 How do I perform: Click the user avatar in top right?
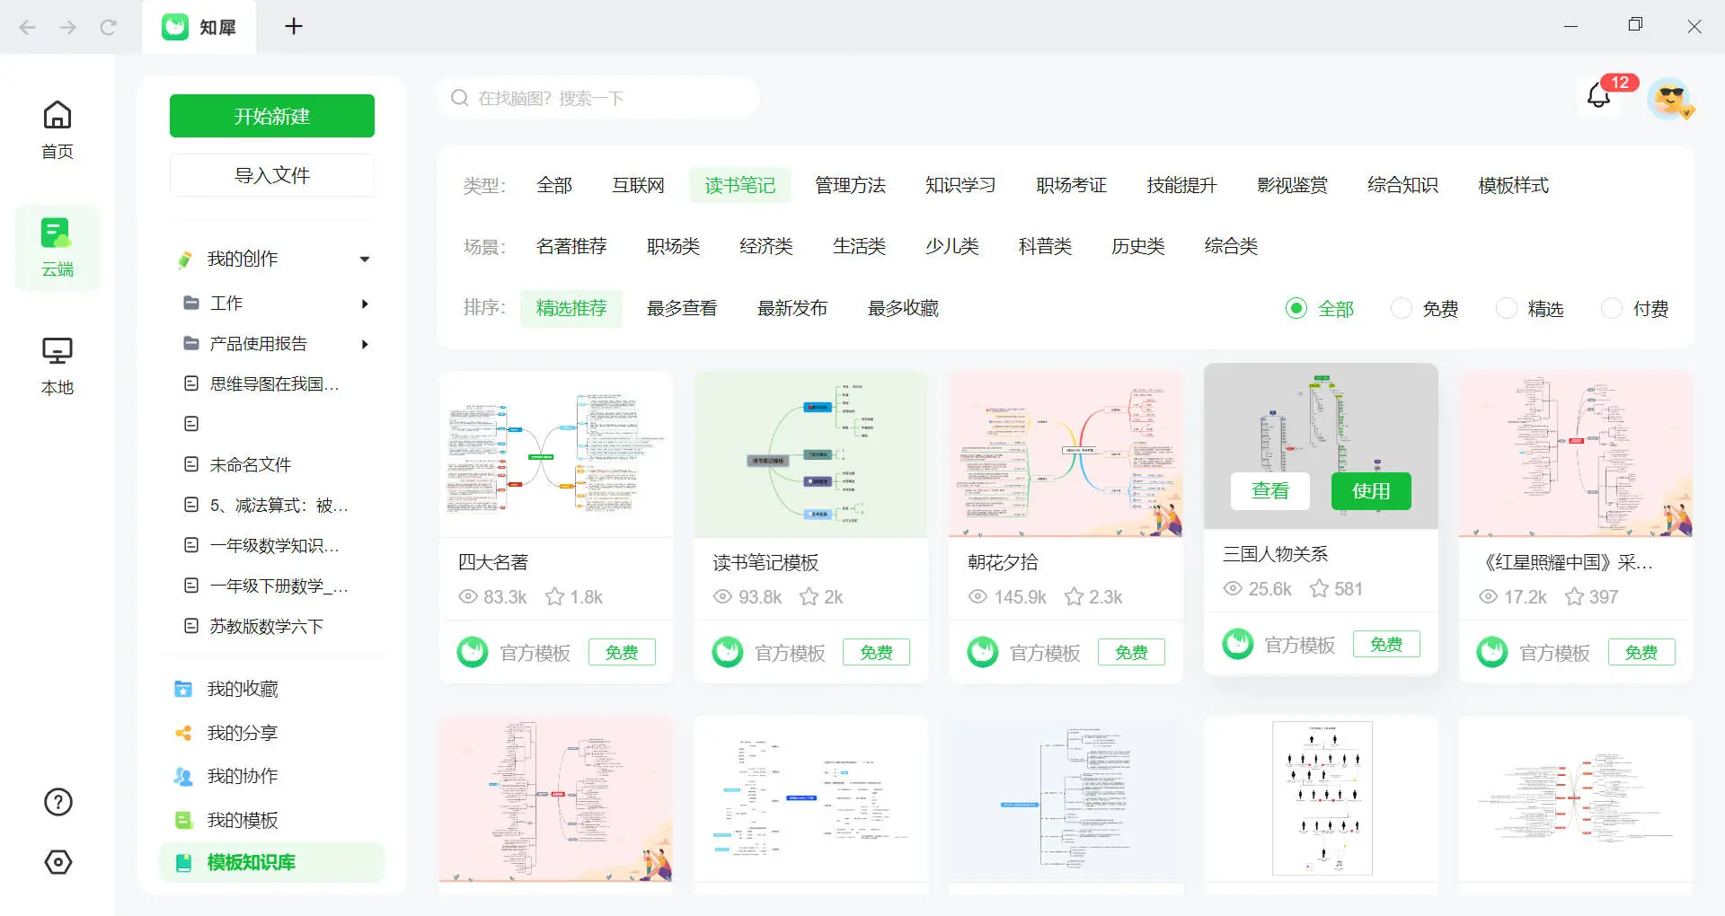click(x=1669, y=100)
